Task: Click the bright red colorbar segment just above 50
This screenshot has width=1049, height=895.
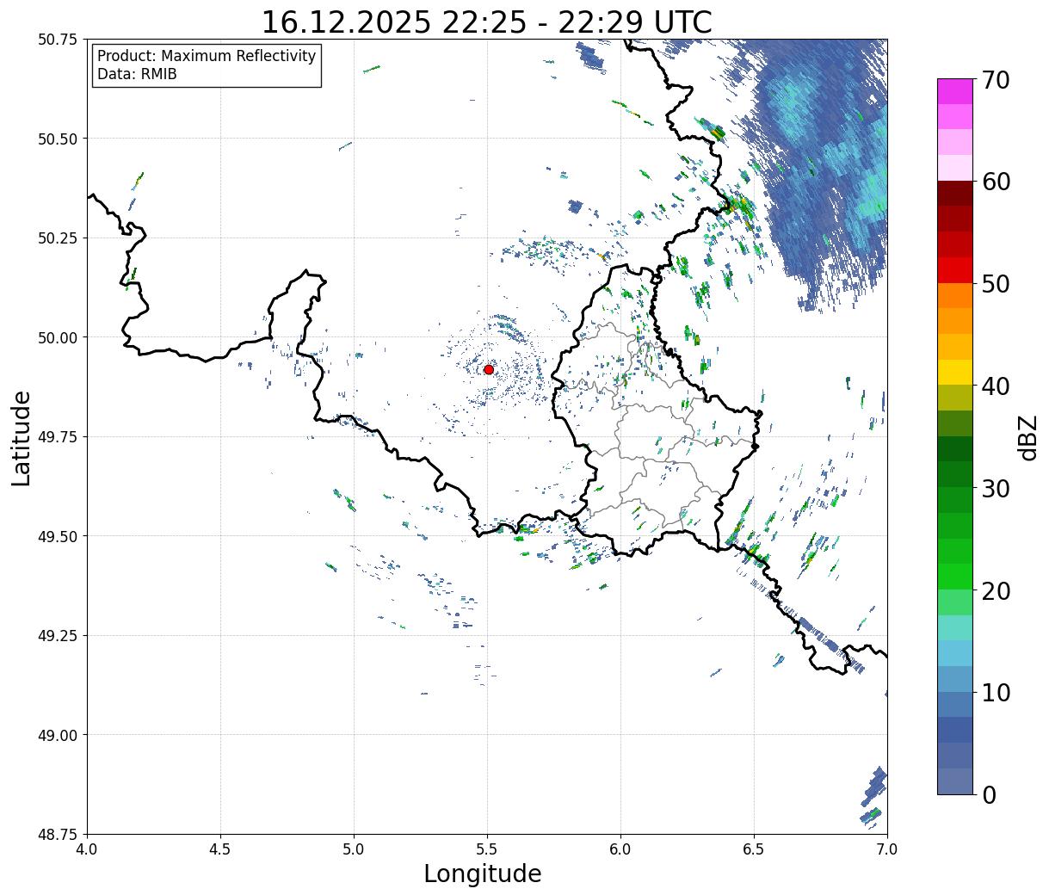Action: 954,270
